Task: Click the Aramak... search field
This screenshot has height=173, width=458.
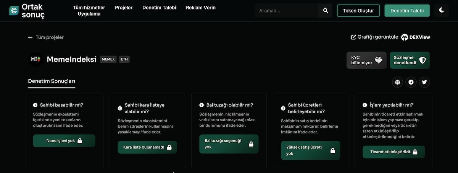Action: tap(286, 11)
